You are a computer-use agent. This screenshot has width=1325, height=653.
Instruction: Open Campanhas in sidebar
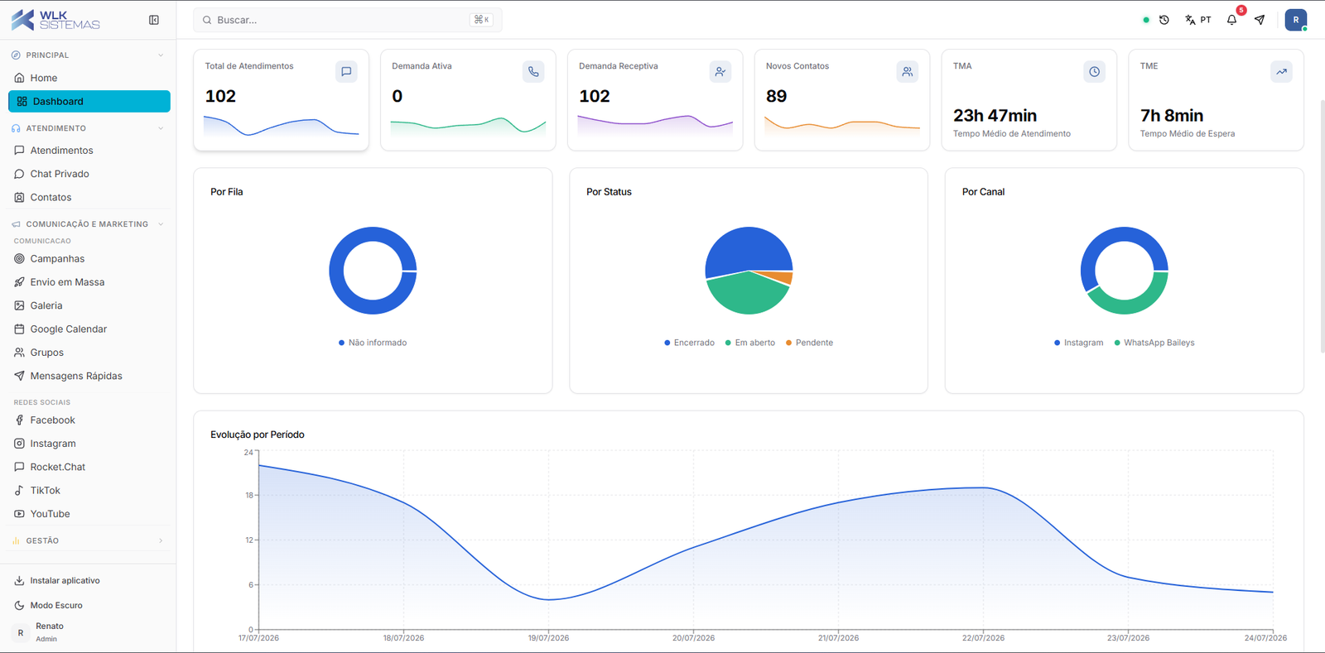pos(89,259)
